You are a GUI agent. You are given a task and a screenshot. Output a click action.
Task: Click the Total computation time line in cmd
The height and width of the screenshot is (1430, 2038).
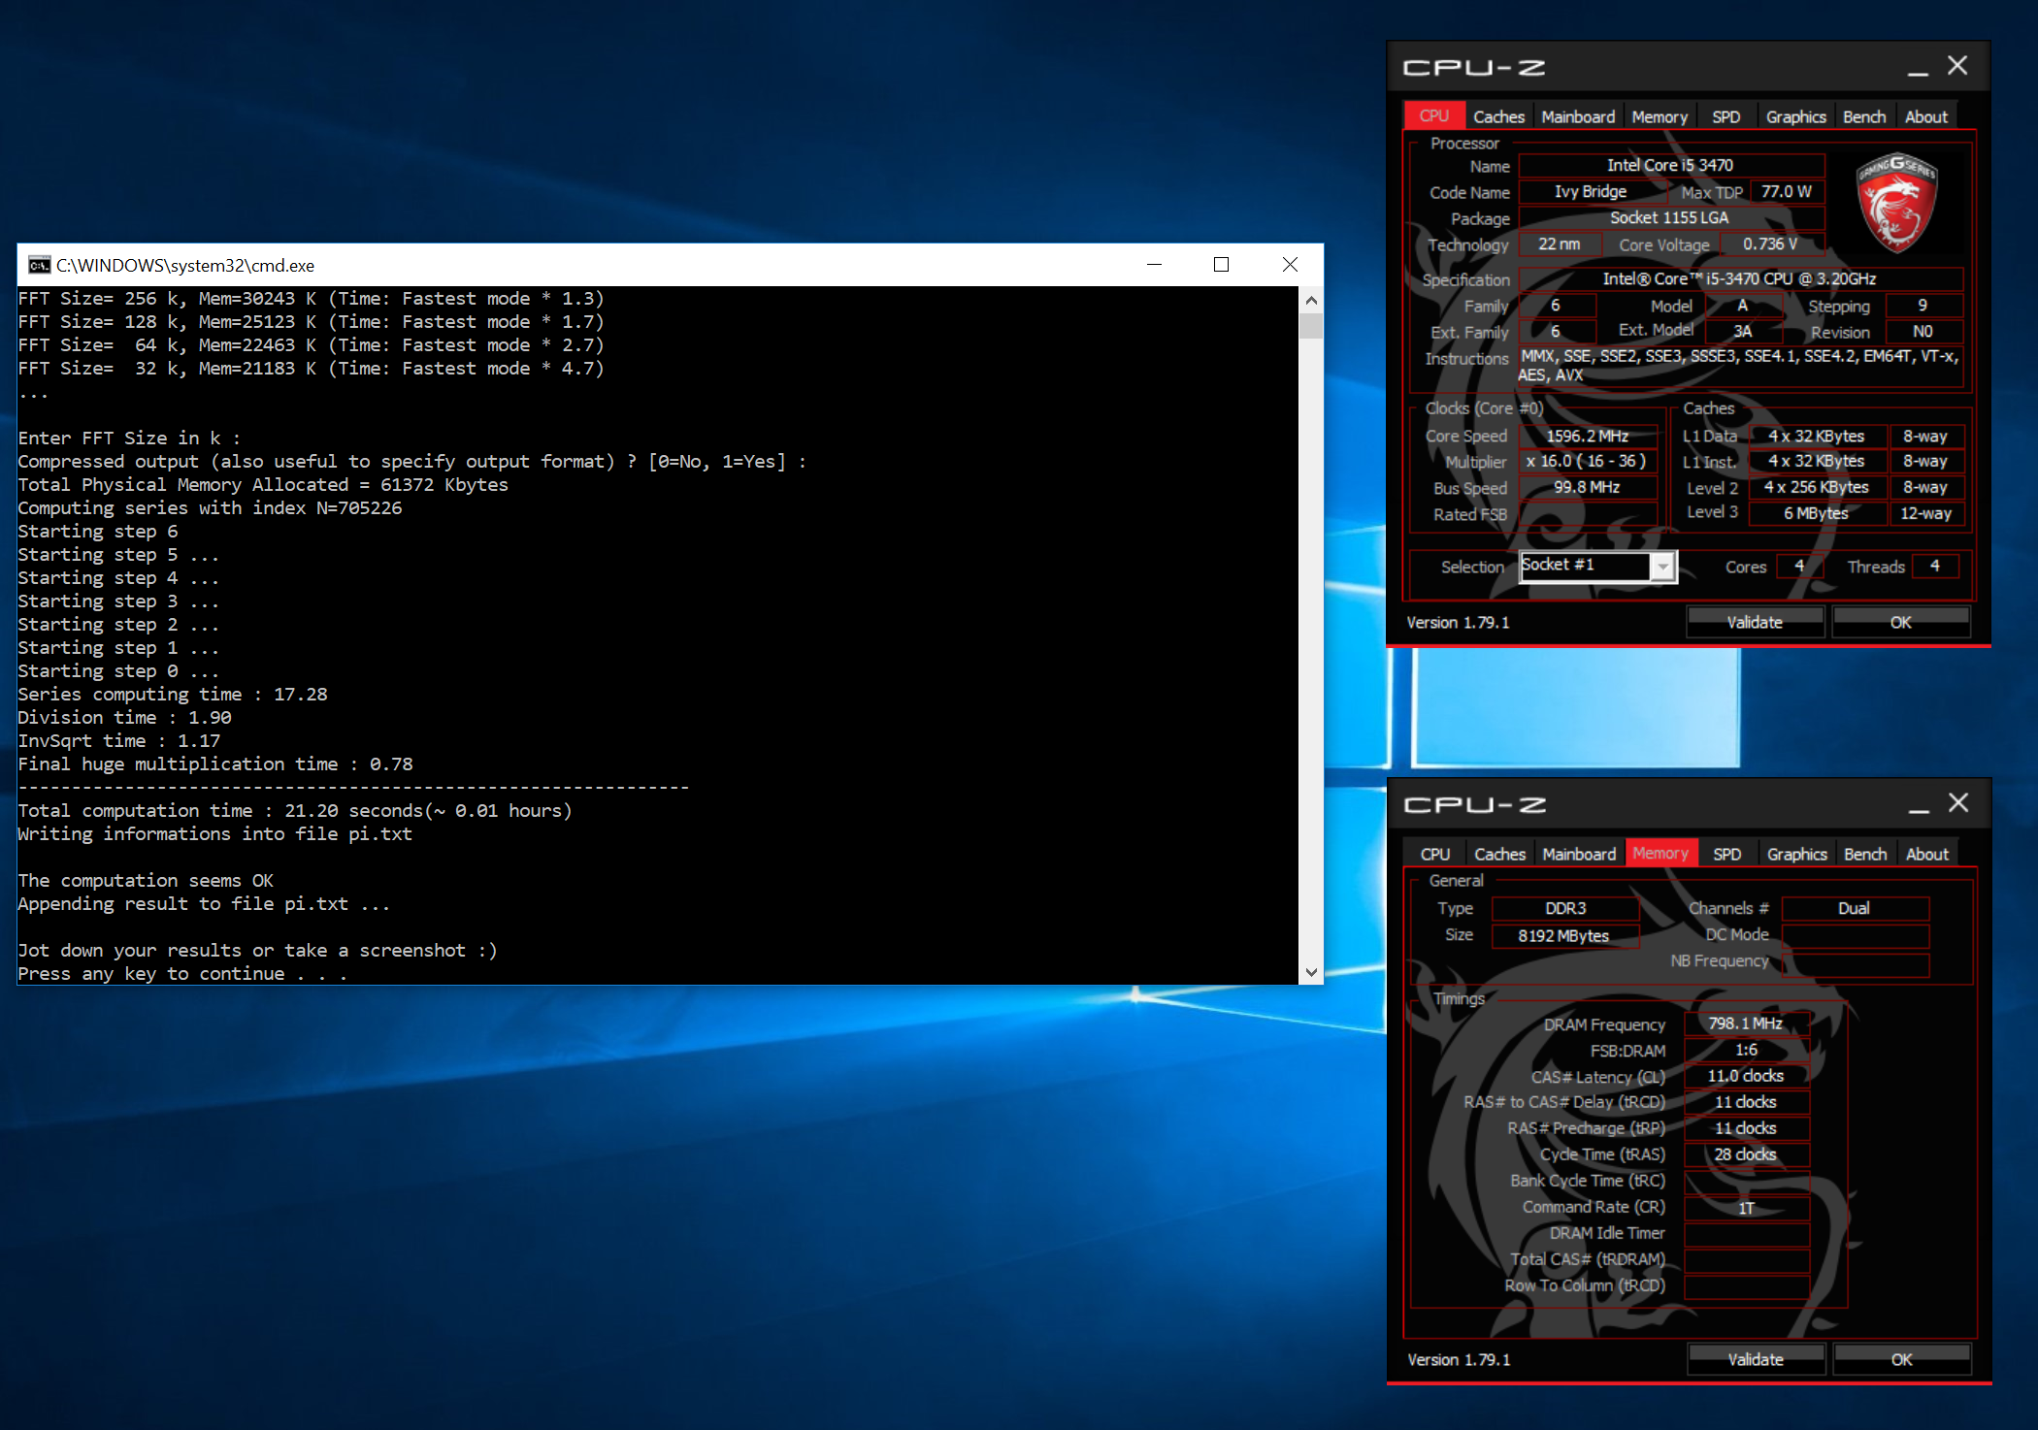coord(295,811)
